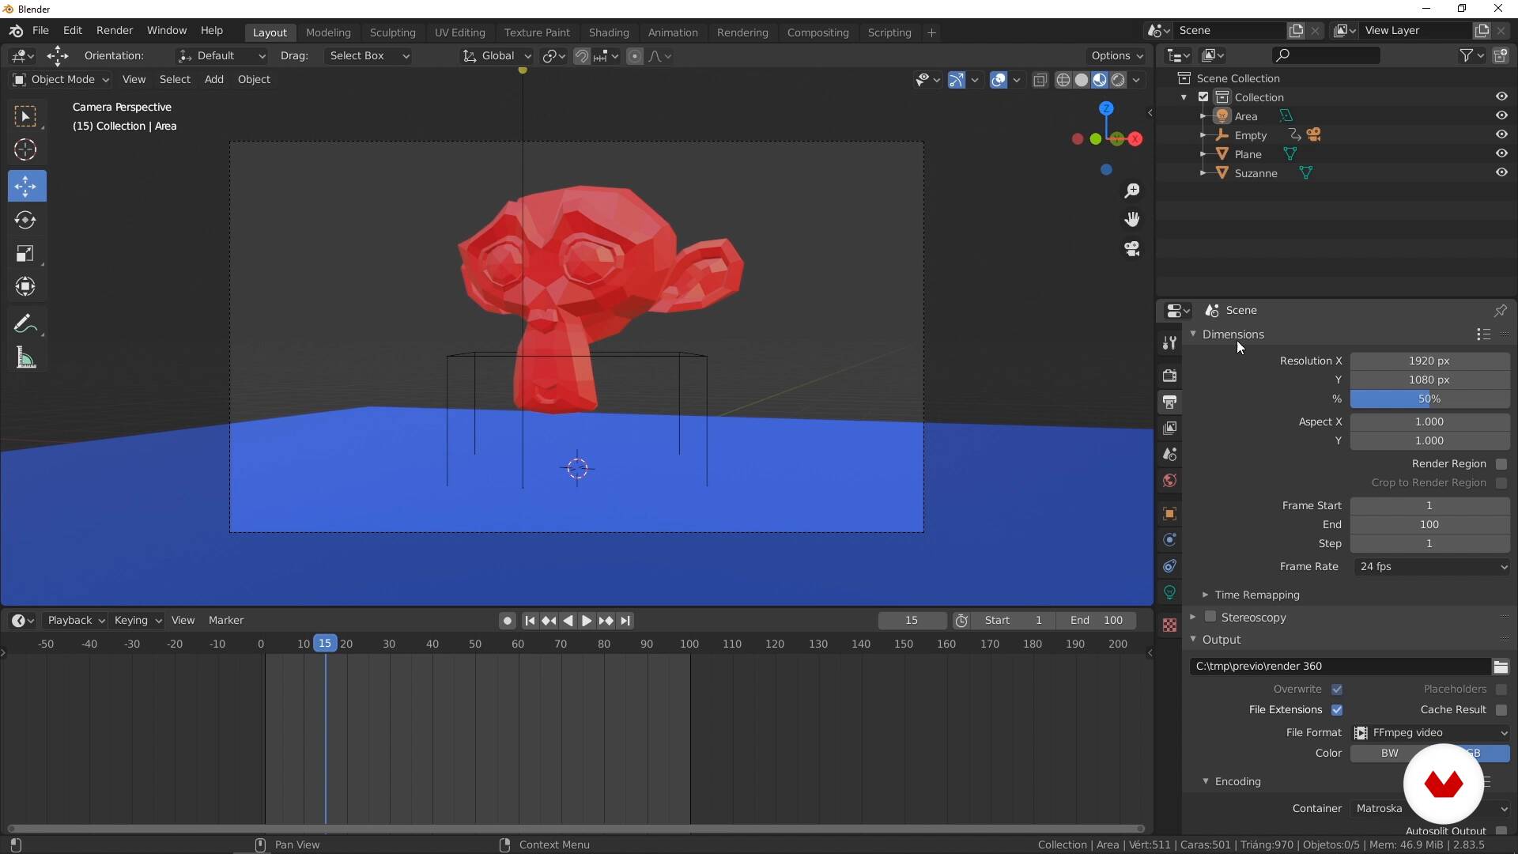Activate the Move tool

(26, 187)
